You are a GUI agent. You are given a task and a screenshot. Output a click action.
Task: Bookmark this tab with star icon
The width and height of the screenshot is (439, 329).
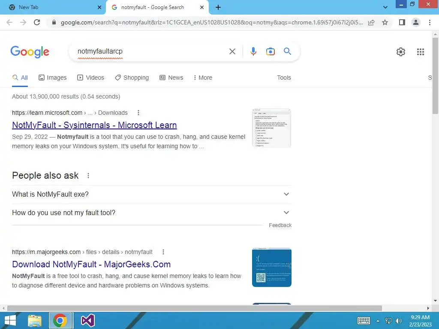click(x=385, y=22)
